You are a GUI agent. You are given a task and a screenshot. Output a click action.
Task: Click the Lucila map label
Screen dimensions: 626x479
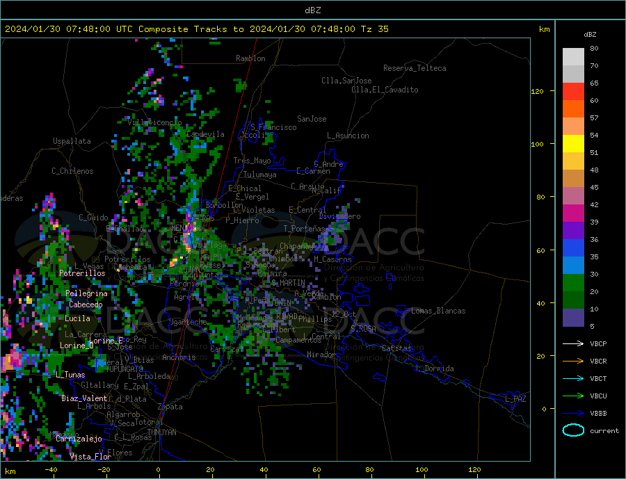click(77, 319)
